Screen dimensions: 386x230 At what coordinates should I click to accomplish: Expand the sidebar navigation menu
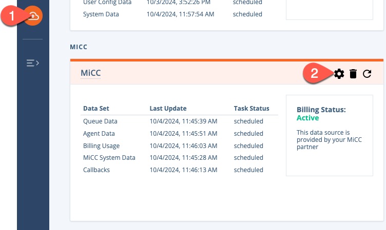pos(33,63)
